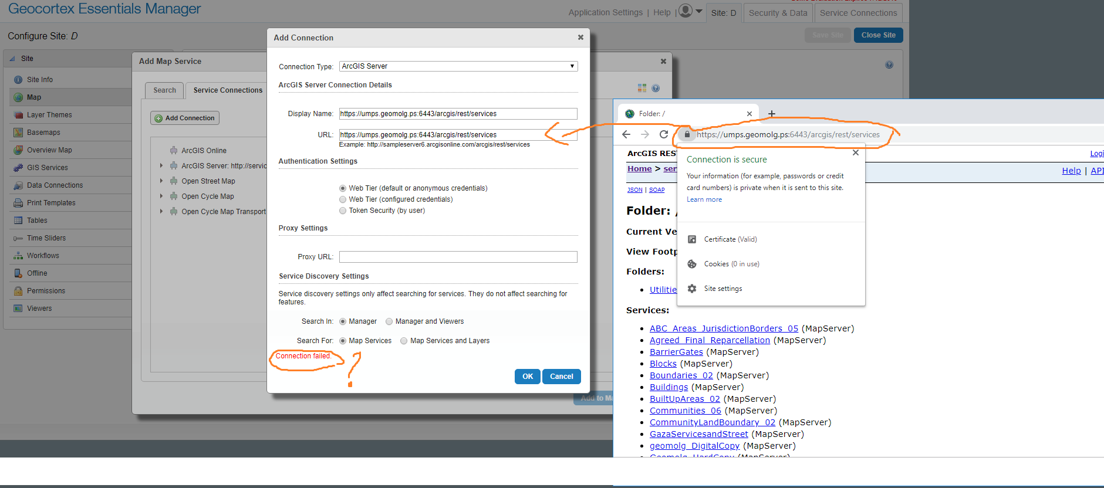Click the Tables icon
The height and width of the screenshot is (488, 1104).
click(18, 221)
